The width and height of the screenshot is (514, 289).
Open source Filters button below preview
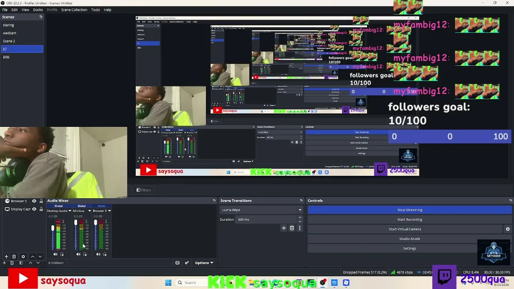point(144,190)
